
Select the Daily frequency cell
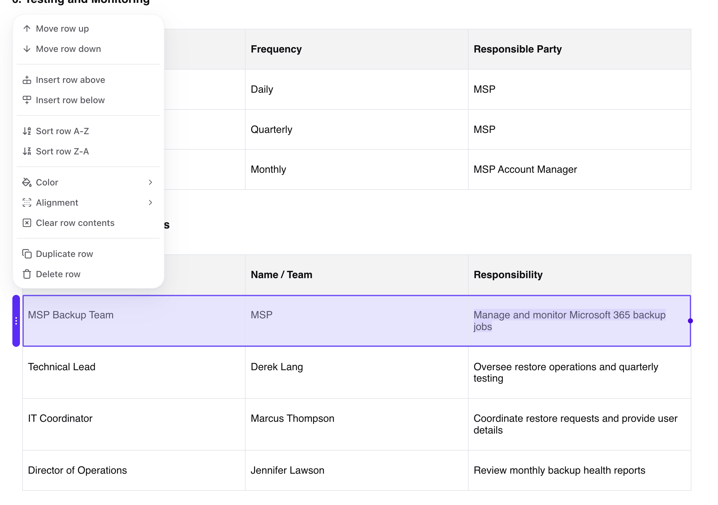[357, 90]
